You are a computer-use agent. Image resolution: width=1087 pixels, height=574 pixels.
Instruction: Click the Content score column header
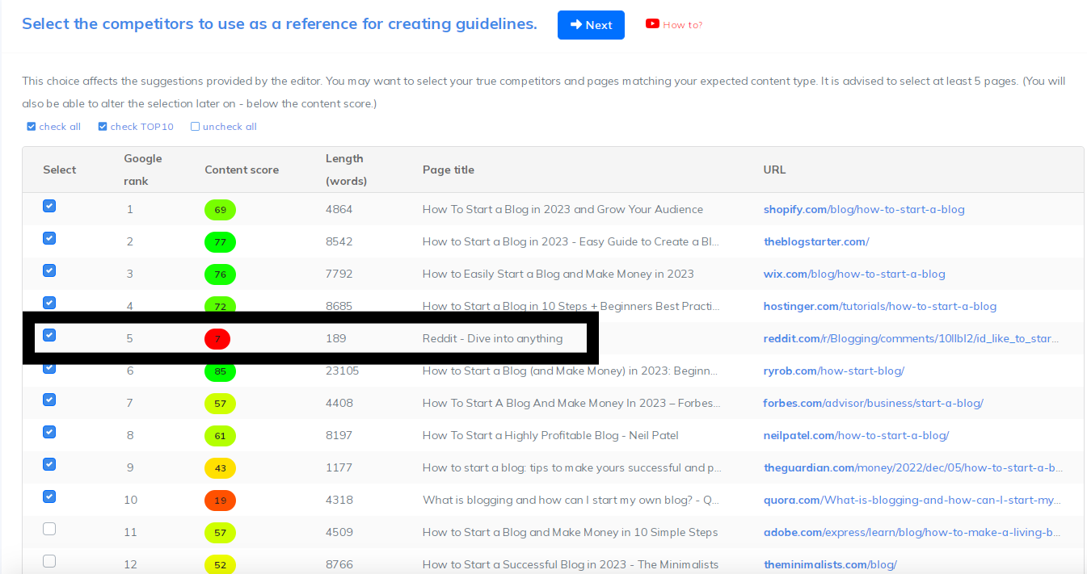coord(242,170)
